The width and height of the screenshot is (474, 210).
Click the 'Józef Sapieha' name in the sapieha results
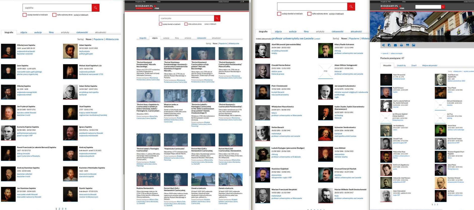click(85, 107)
